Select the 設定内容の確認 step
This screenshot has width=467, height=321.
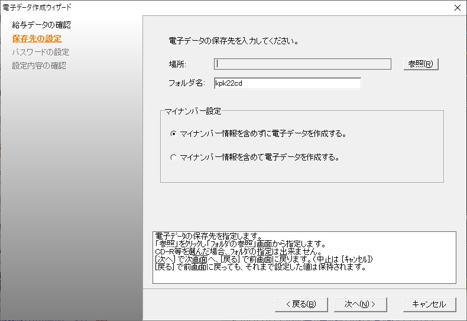39,65
